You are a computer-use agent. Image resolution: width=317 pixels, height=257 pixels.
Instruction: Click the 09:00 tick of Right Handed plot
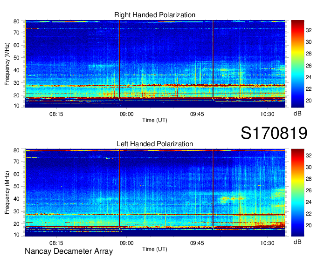coord(126,114)
